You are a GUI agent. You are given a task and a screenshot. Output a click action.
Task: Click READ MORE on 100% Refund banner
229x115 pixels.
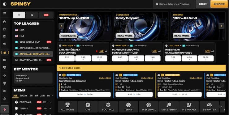182,36
